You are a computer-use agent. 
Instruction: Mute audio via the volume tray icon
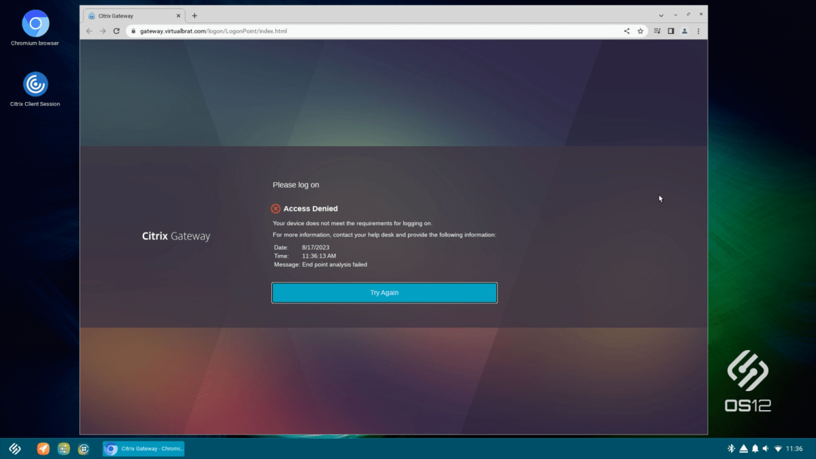click(766, 448)
